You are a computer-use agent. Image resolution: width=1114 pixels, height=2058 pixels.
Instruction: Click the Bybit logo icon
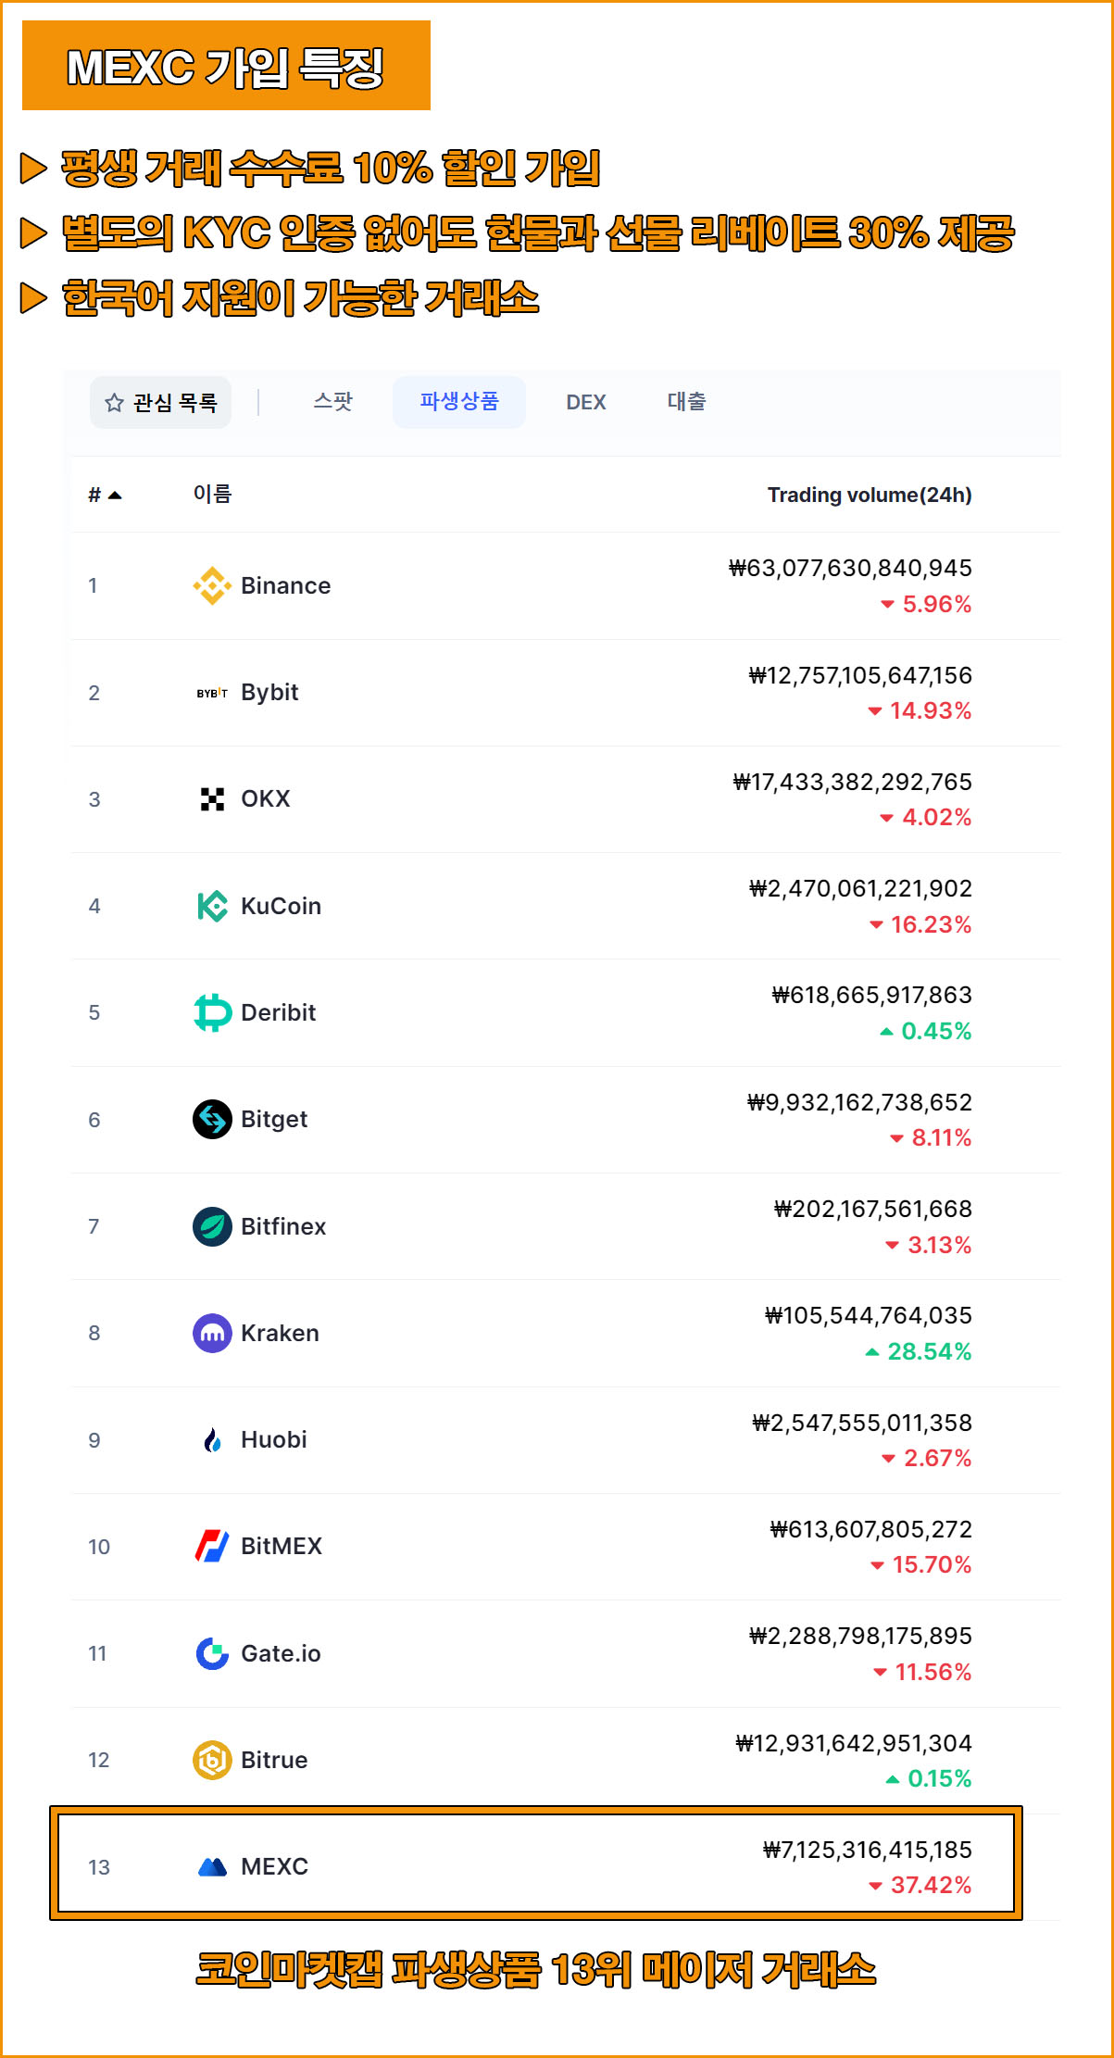click(212, 693)
